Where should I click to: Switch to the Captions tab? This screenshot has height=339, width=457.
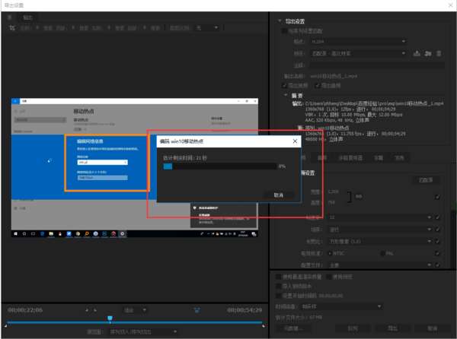pos(379,158)
